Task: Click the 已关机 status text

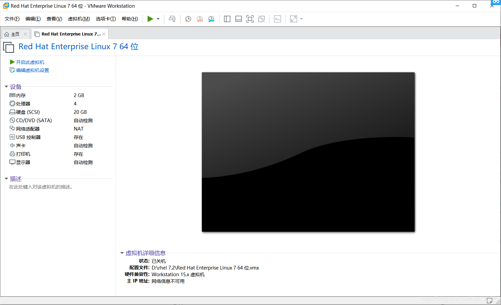Action: (x=159, y=261)
